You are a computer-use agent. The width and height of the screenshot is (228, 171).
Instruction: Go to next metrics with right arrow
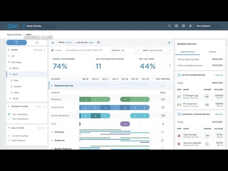(x=170, y=65)
